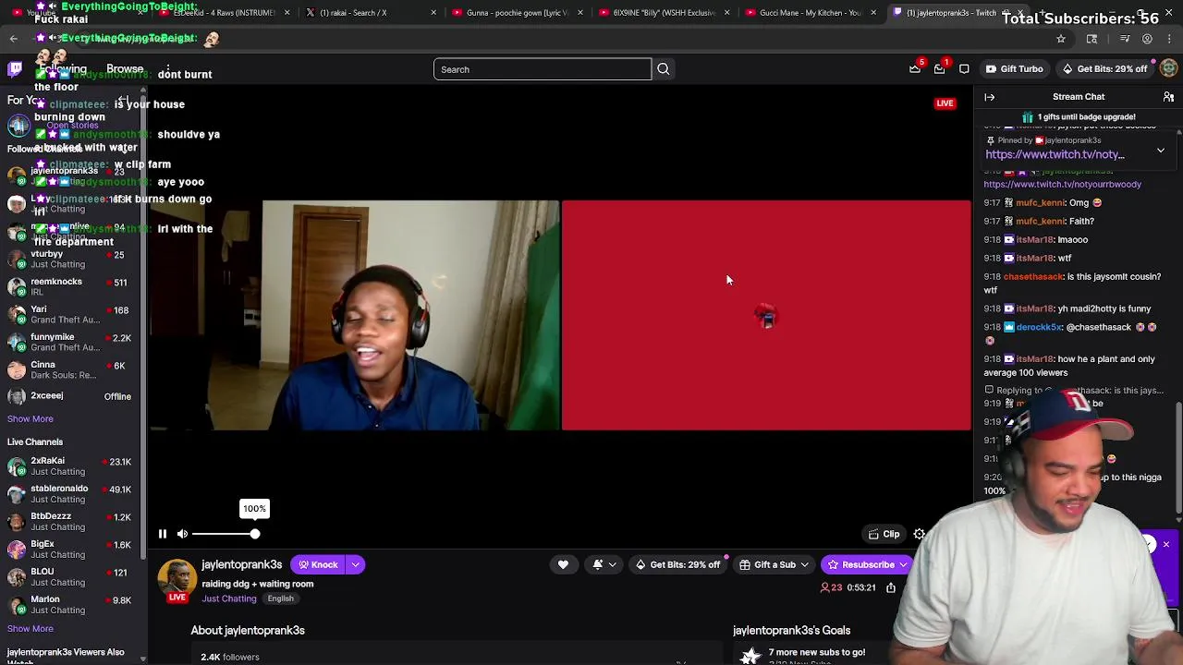Toggle the follow heart button
This screenshot has width=1183, height=665.
tap(563, 564)
